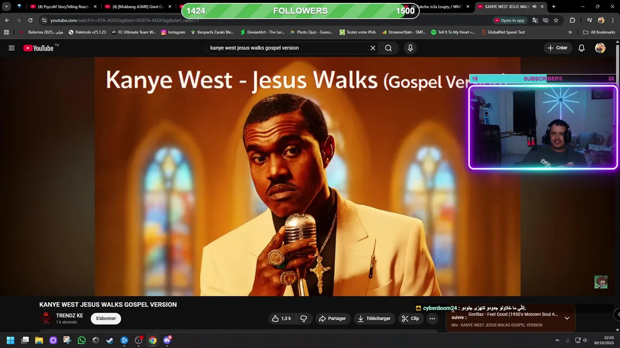Open the more actions three-dot menu
Viewport: 620px width, 348px height.
tap(433, 319)
